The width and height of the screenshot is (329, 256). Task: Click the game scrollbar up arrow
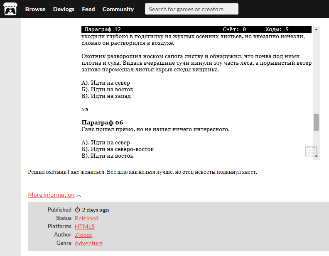317,29
